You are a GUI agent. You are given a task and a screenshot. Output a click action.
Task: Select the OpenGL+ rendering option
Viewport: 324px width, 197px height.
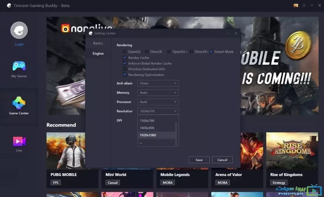click(169, 52)
